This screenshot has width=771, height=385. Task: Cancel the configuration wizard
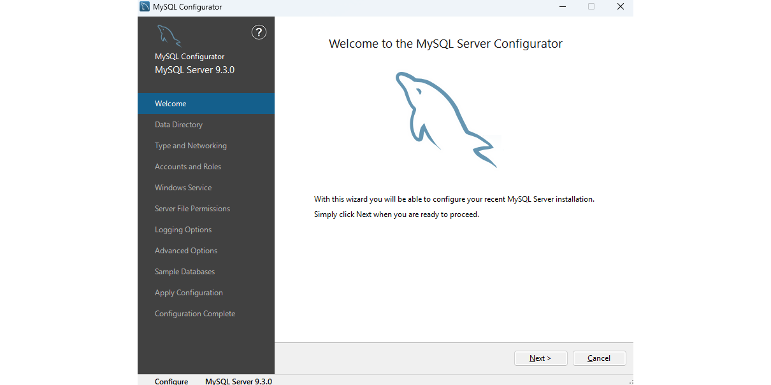(599, 358)
